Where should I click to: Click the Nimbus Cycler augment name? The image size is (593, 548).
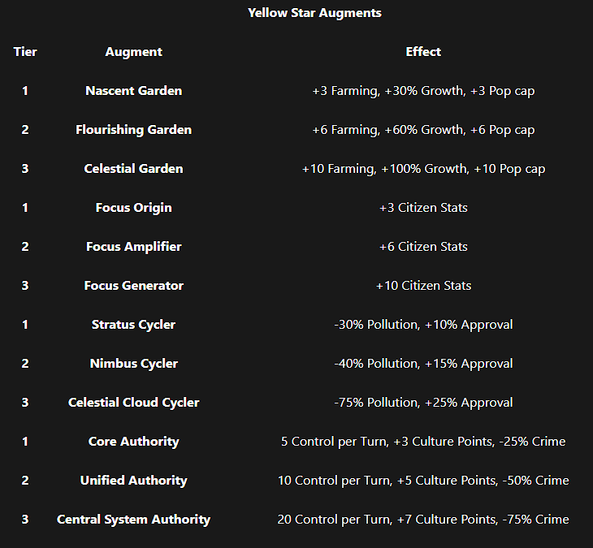click(x=133, y=364)
